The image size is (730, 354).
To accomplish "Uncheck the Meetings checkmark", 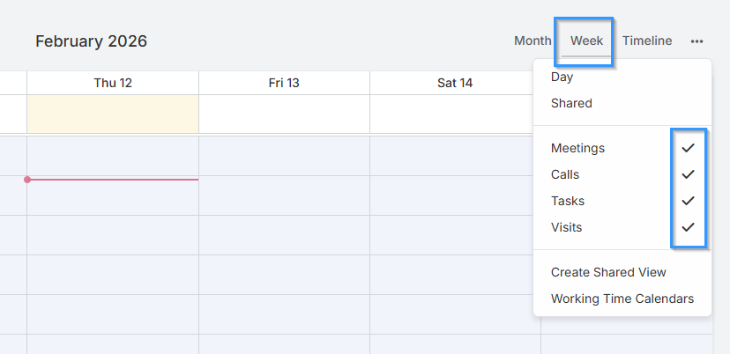I will (689, 148).
